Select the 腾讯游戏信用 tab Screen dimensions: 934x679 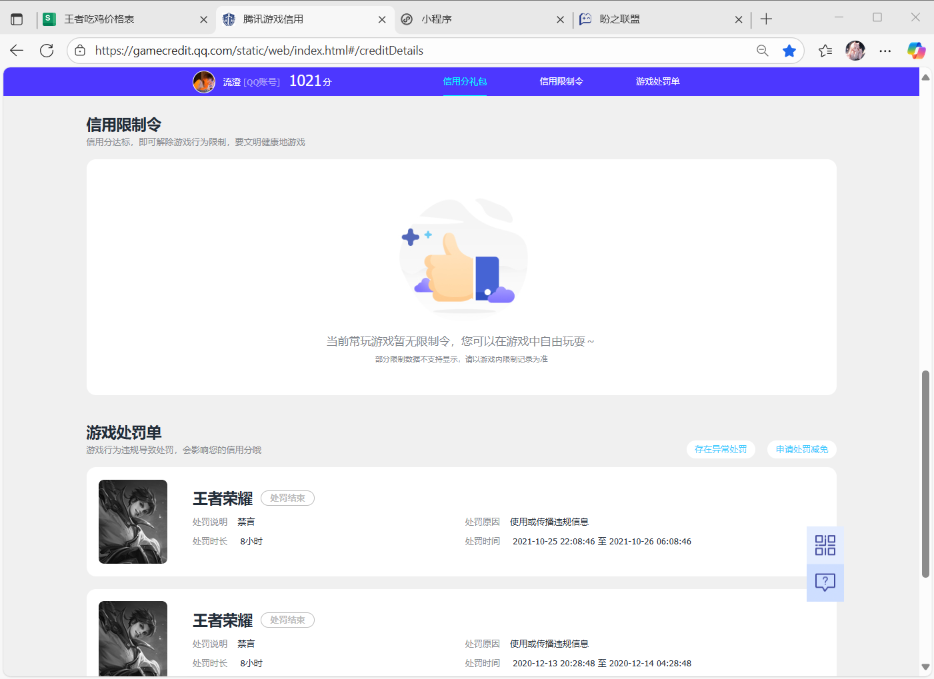(x=305, y=19)
